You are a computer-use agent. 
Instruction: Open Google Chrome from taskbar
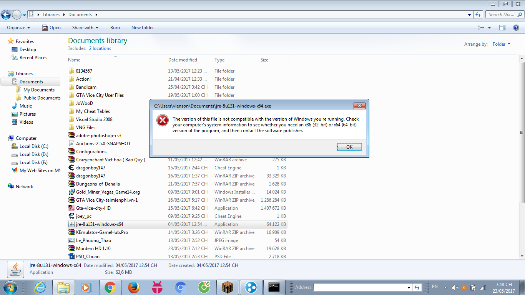[x=110, y=287]
